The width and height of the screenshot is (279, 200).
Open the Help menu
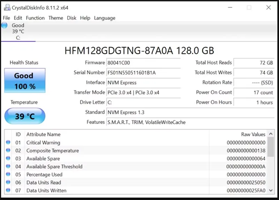pyautogui.click(x=85, y=18)
